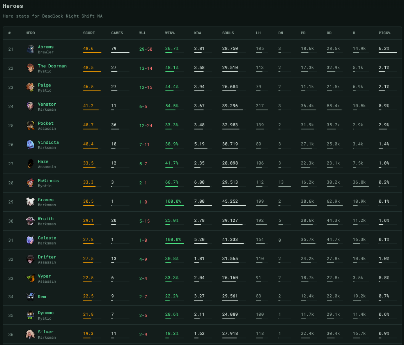
Task: Click the Pocket hero portrait icon
Action: point(30,125)
